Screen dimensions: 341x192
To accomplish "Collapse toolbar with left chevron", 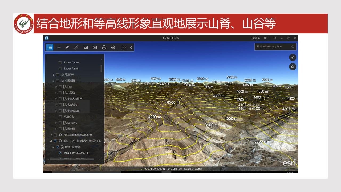I will (131, 47).
